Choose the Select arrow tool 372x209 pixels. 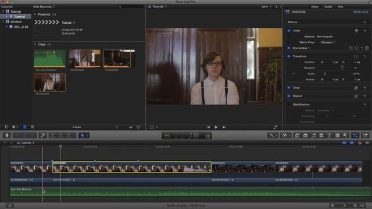click(x=83, y=135)
